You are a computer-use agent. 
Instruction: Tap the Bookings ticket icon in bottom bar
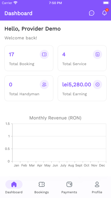click(x=42, y=184)
